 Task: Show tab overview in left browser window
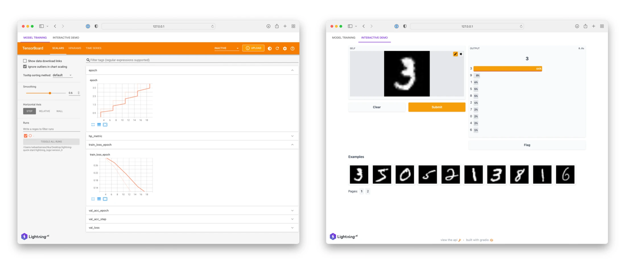pyautogui.click(x=293, y=26)
